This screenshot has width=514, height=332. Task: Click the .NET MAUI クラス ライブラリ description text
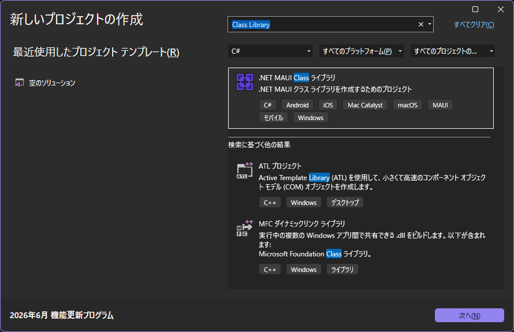(335, 89)
